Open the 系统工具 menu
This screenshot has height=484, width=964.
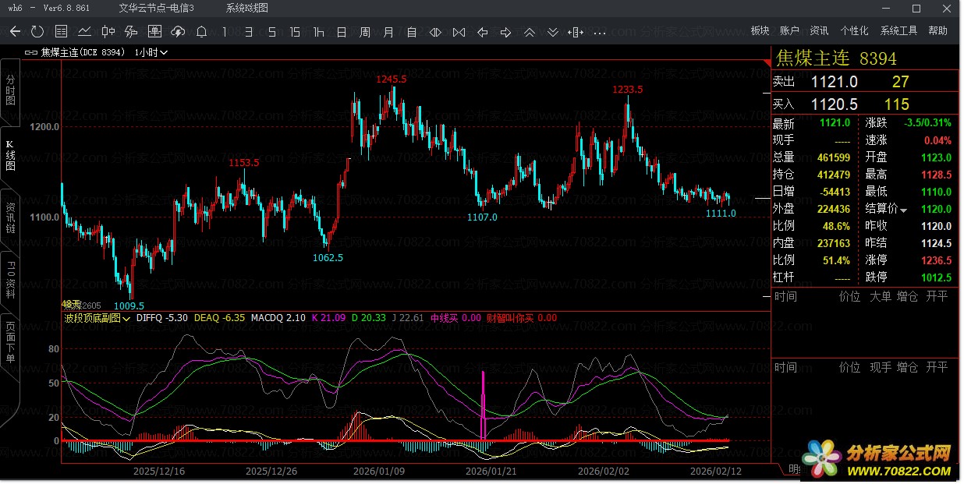[898, 31]
